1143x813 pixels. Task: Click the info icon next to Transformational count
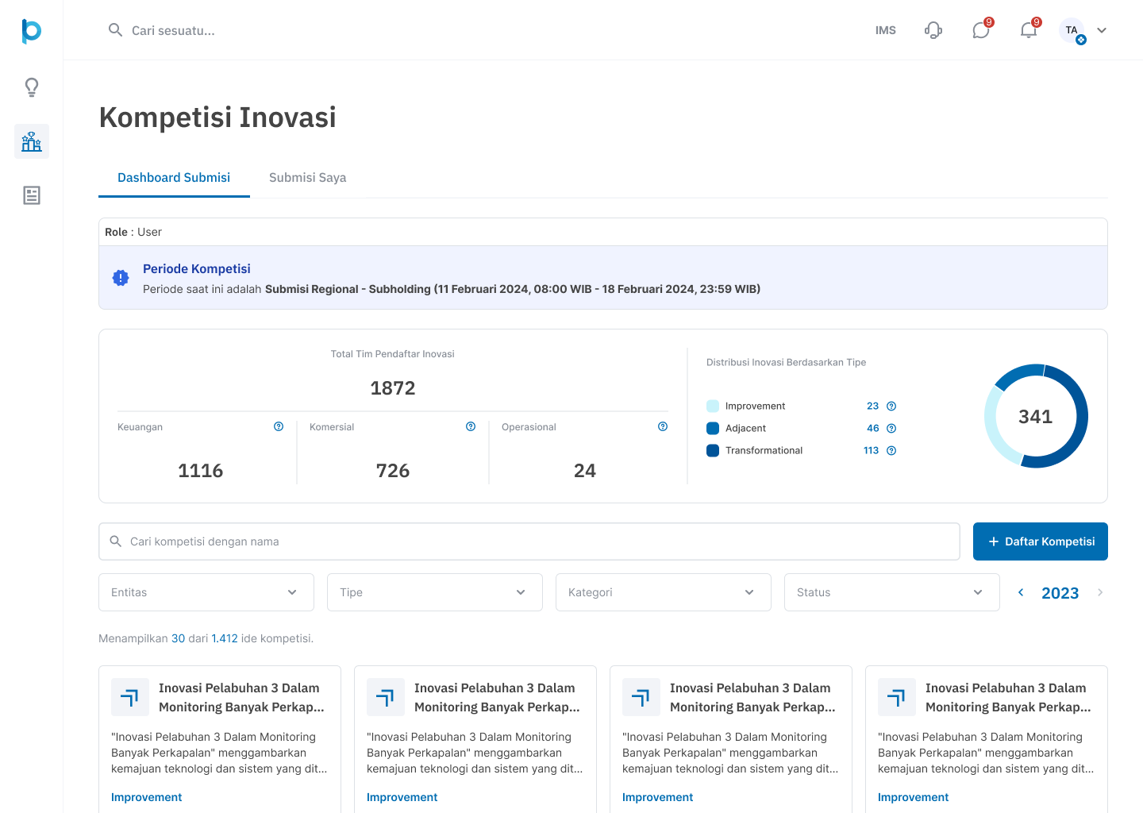(x=891, y=450)
